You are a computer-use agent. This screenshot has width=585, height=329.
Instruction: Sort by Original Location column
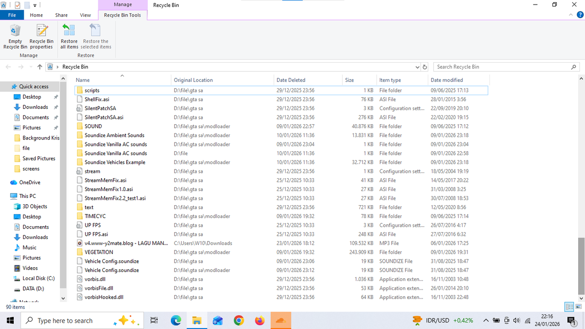point(223,80)
